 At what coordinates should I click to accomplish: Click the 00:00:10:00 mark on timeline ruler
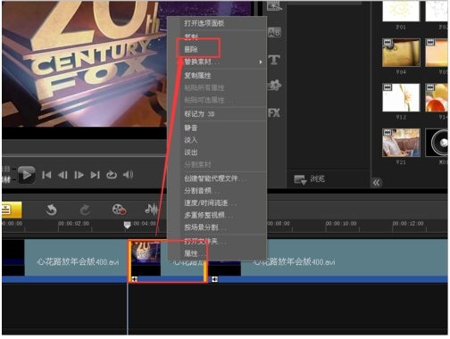(341, 224)
